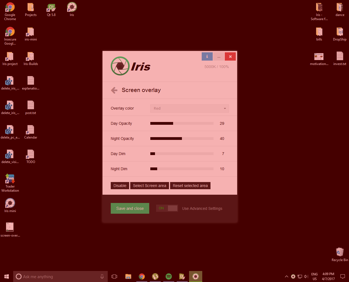The image size is (349, 282).
Task: Click Select Screen area button
Action: click(149, 186)
